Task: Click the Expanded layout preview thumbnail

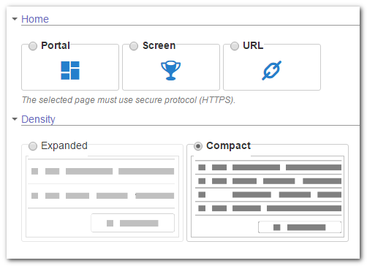Action: point(102,197)
